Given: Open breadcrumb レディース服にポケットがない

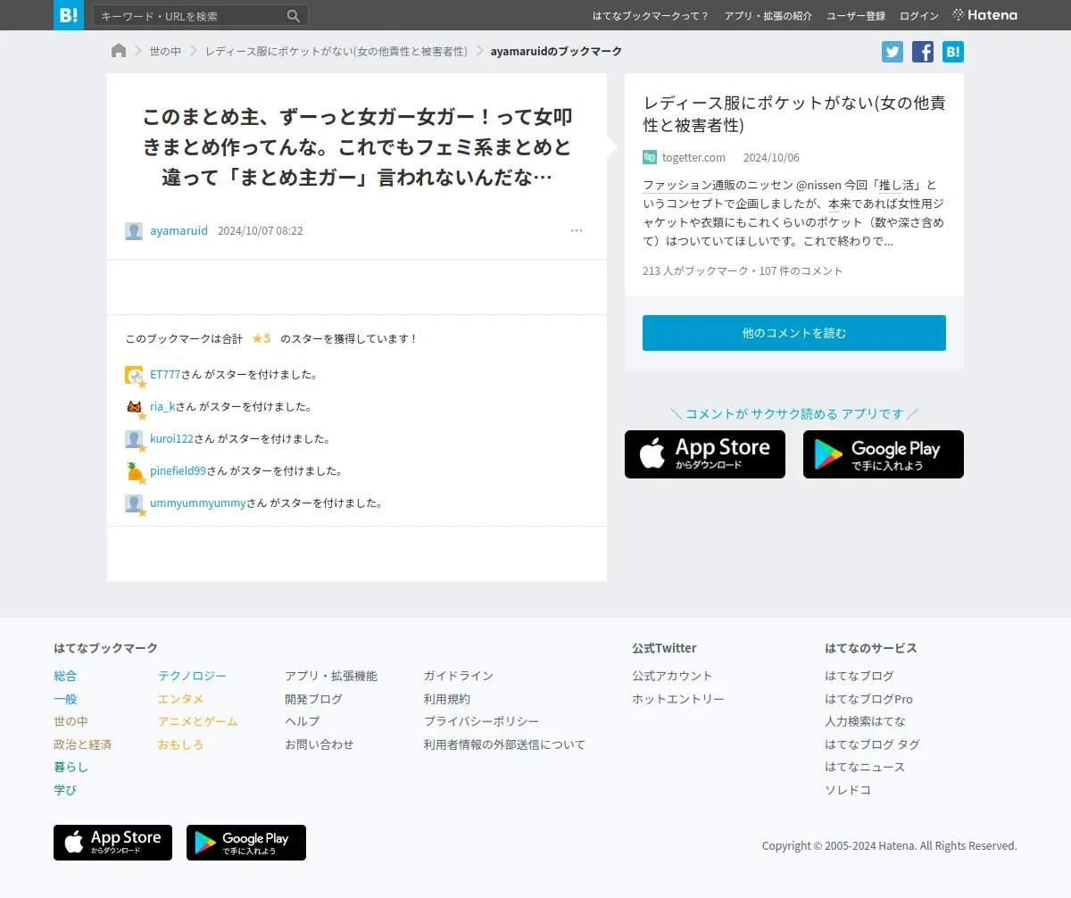Looking at the screenshot, I should click(336, 52).
